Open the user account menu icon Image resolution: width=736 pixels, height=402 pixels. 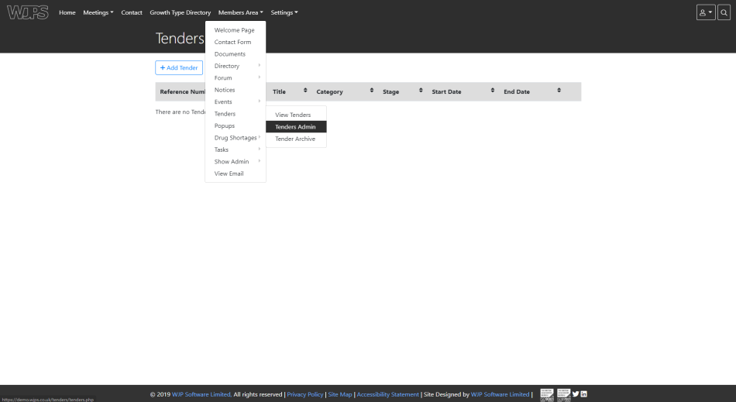point(706,12)
